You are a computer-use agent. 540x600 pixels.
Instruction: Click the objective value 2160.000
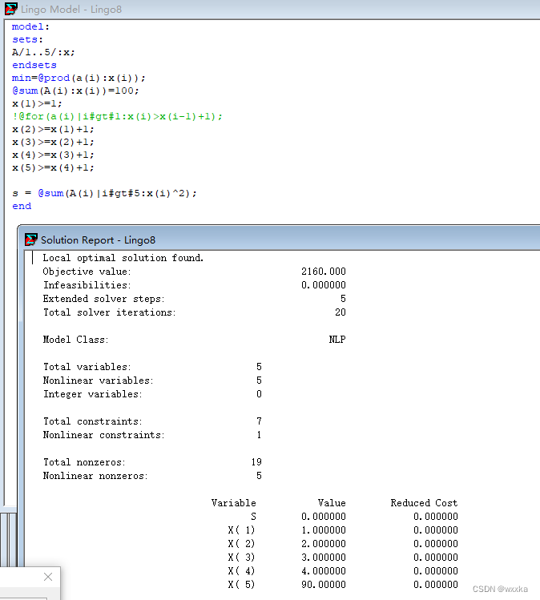point(324,272)
